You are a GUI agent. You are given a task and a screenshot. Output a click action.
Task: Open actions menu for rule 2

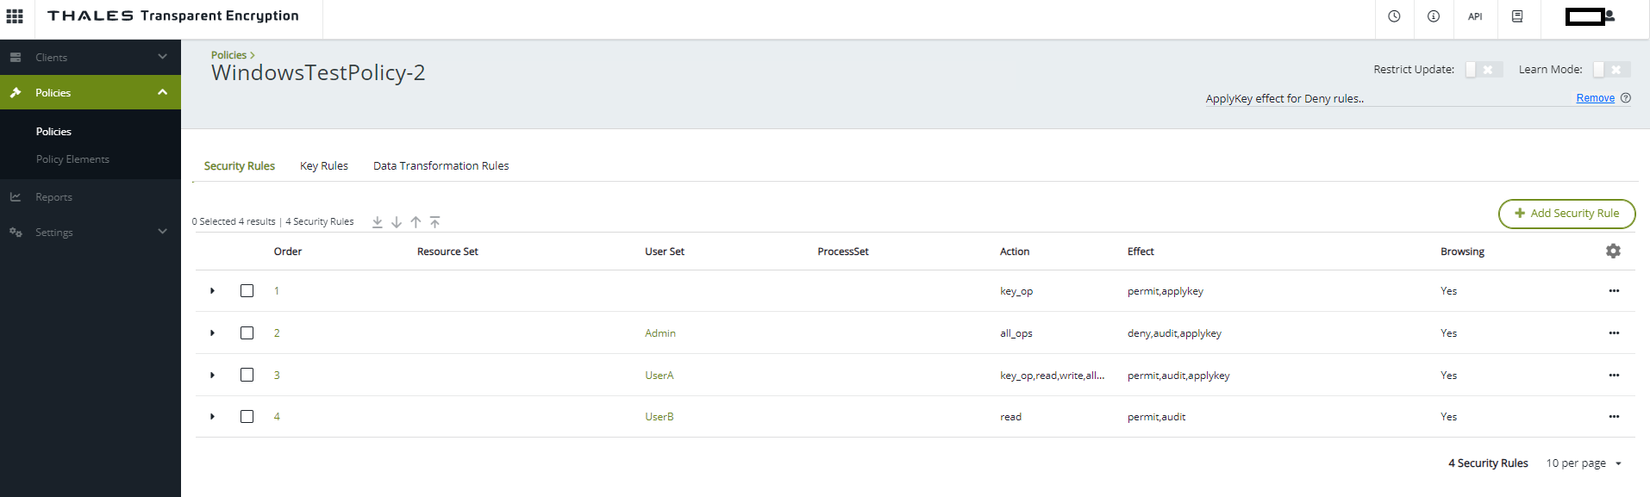[1614, 333]
